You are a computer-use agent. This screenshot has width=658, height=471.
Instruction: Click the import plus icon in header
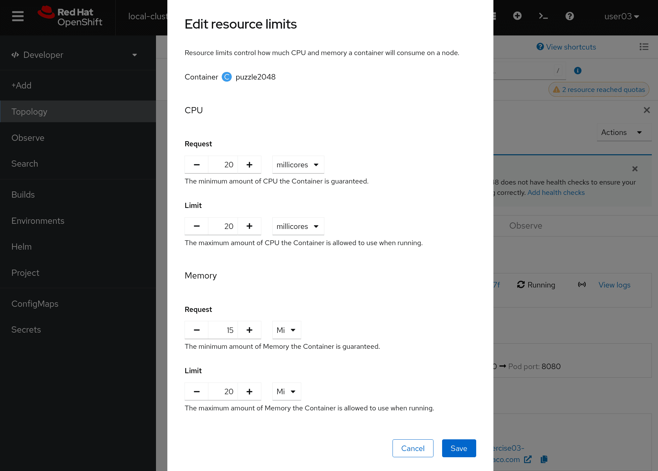(517, 16)
